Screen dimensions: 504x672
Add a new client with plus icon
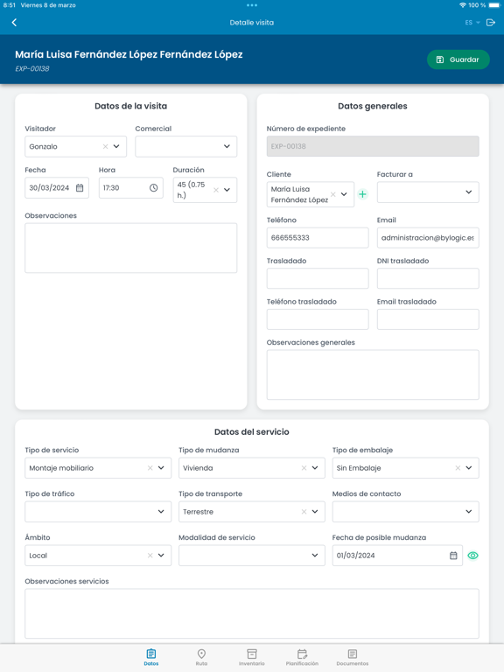click(x=362, y=194)
